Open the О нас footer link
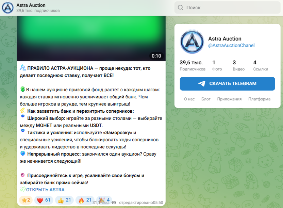Viewport: 283px width, 208px height. 189,99
